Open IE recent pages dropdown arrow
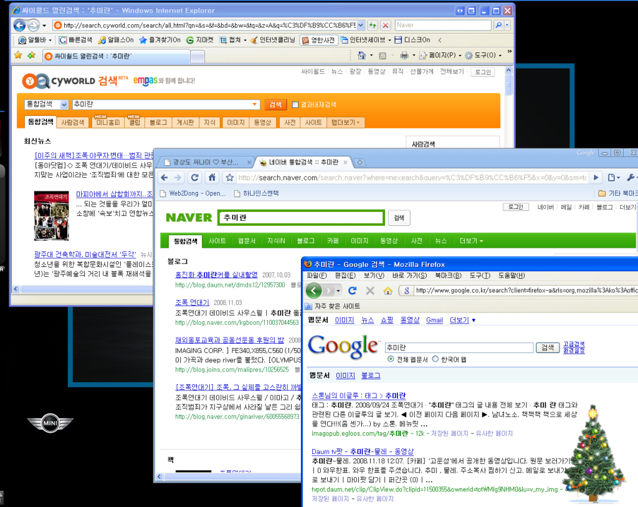Image resolution: width=638 pixels, height=507 pixels. [44, 26]
